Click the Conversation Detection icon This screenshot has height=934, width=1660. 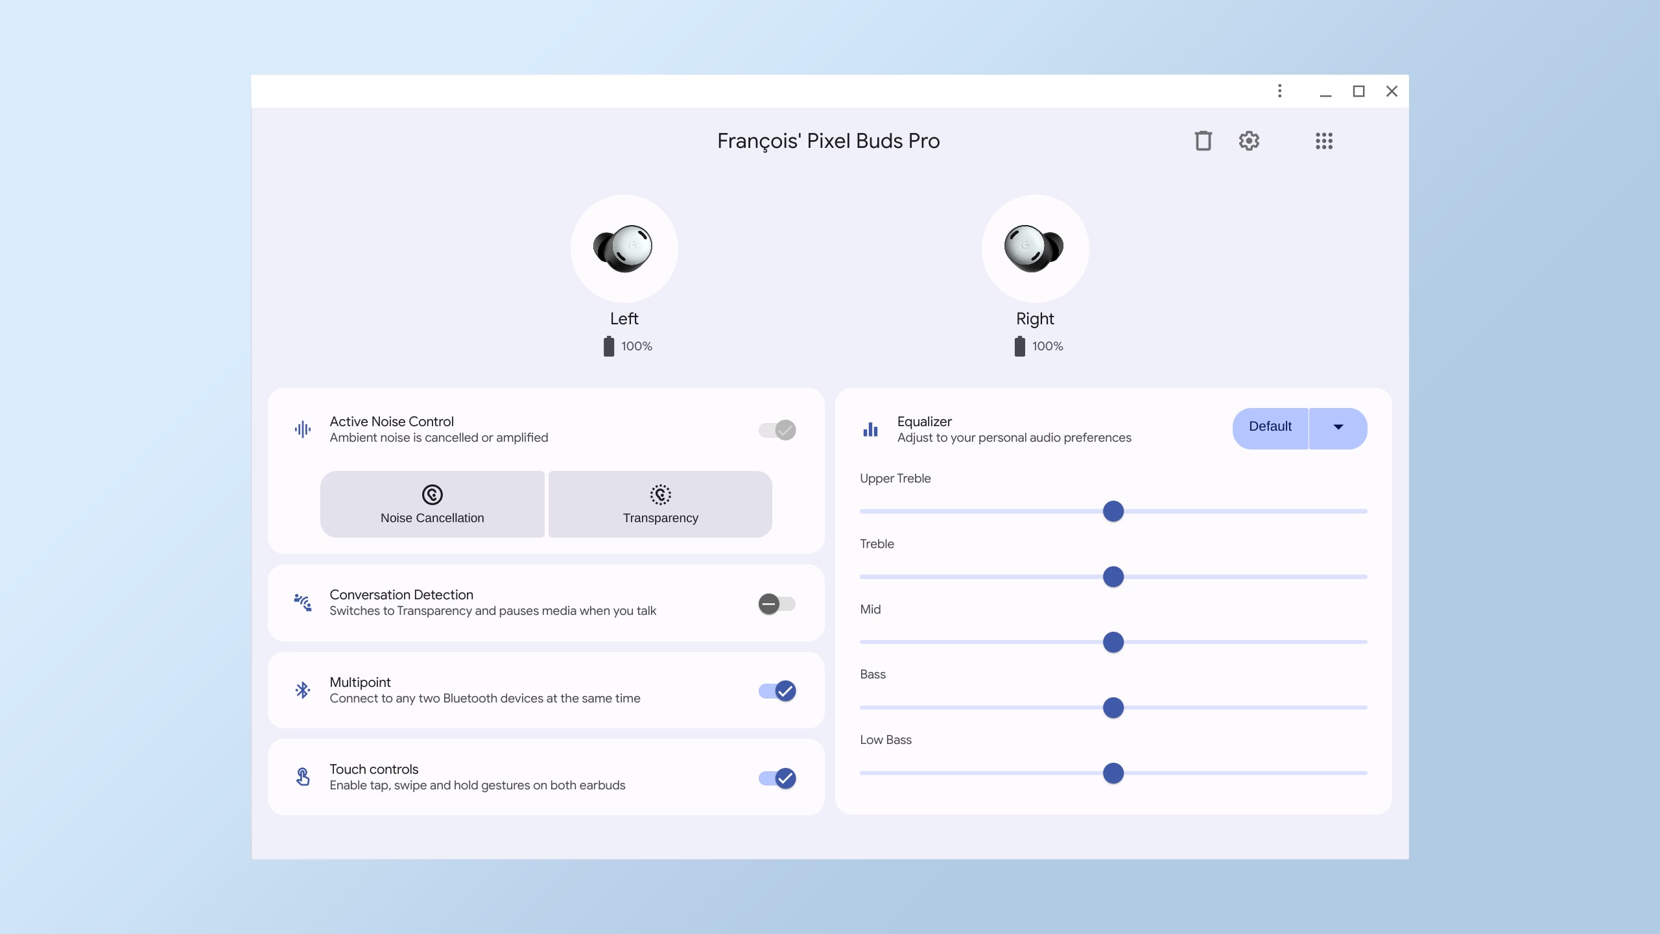click(302, 602)
